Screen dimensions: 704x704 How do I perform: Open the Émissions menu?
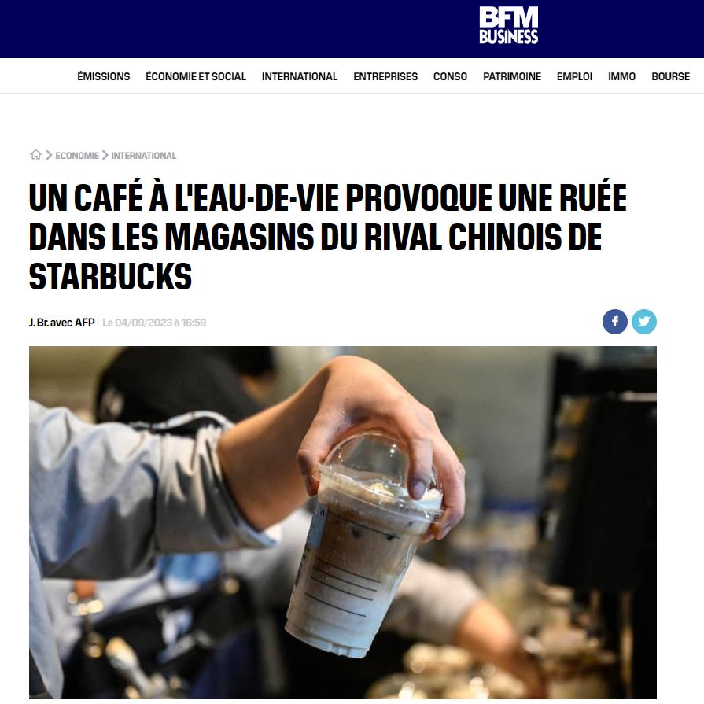103,77
